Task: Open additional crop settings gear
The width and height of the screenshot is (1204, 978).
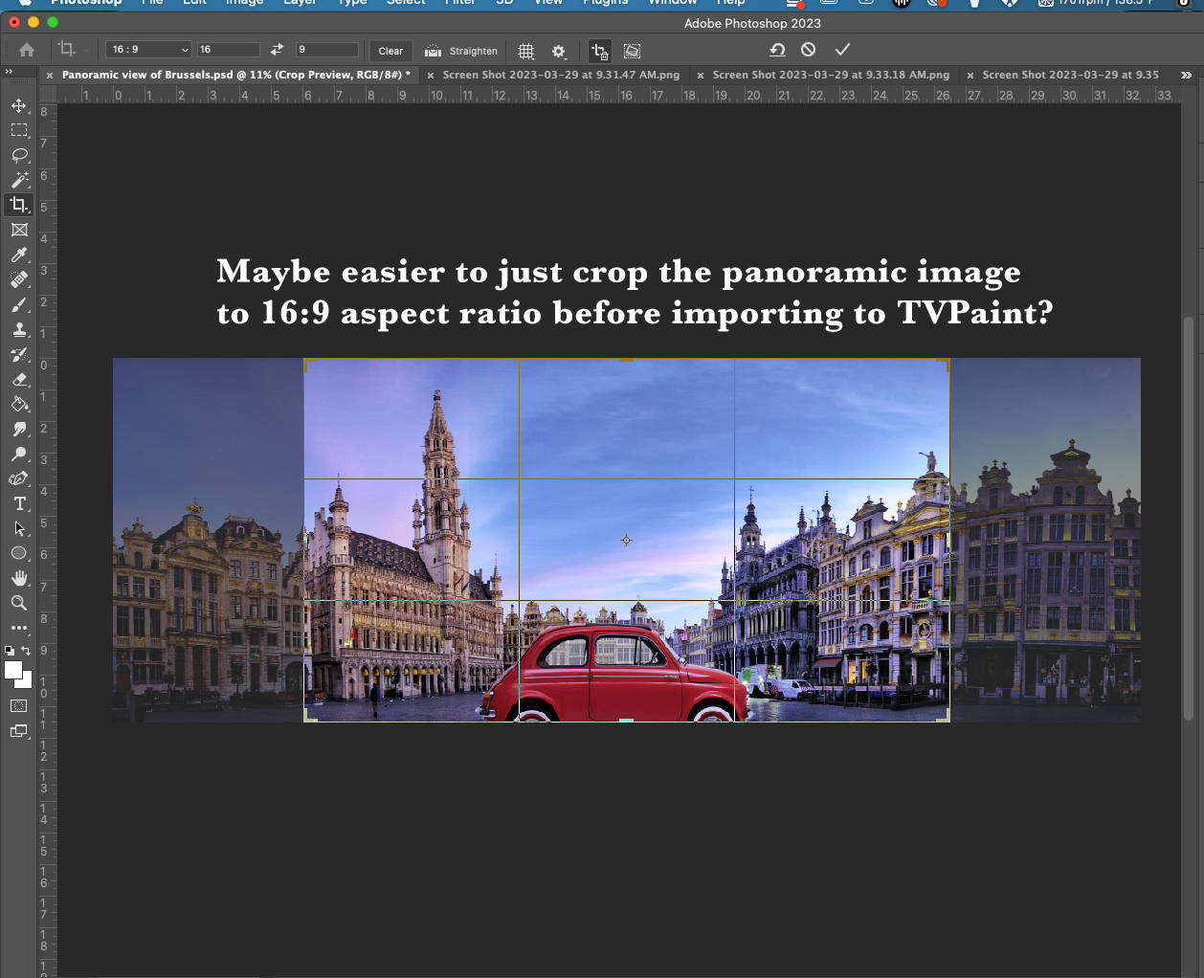Action: (559, 51)
